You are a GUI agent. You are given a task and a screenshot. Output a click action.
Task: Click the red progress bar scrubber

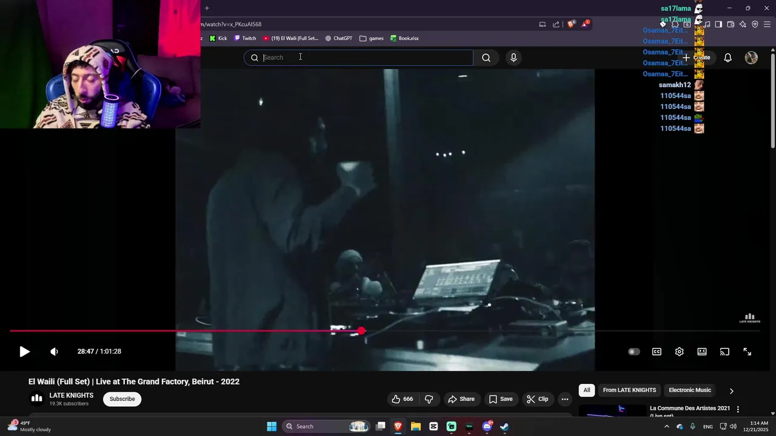click(x=361, y=331)
